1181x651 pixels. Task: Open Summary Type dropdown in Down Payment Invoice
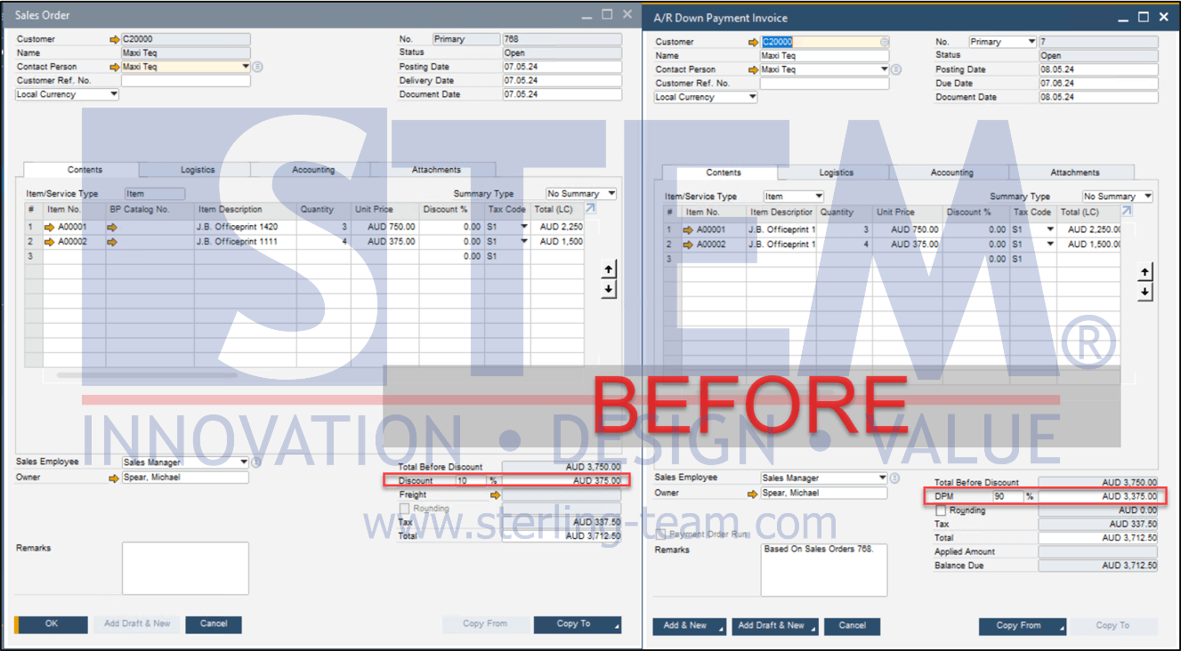(1147, 197)
